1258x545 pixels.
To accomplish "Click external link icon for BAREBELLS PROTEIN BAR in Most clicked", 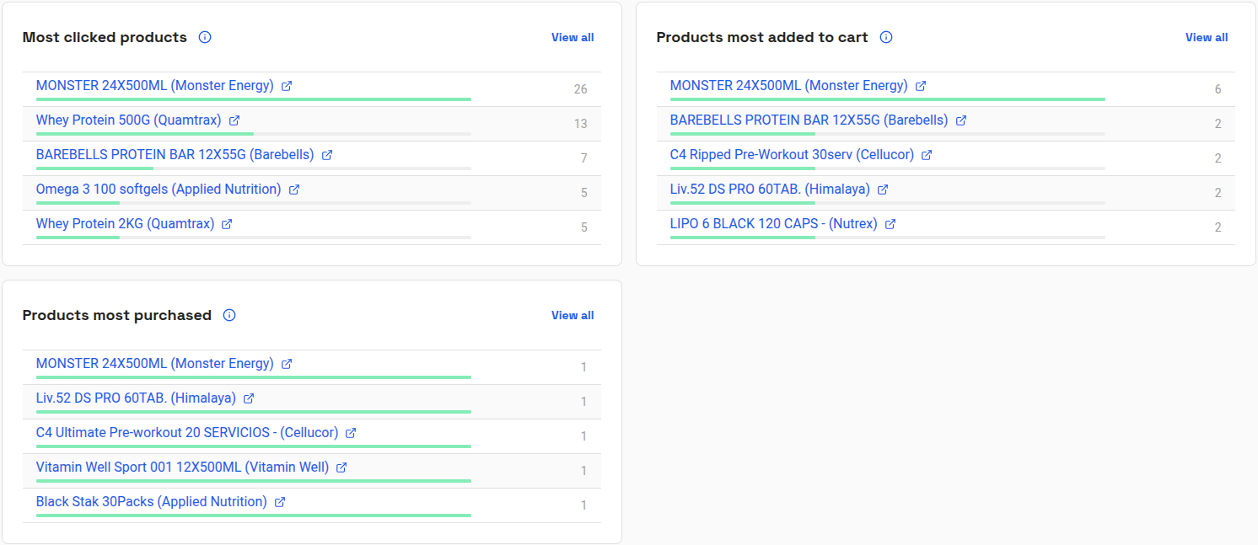I will click(327, 155).
